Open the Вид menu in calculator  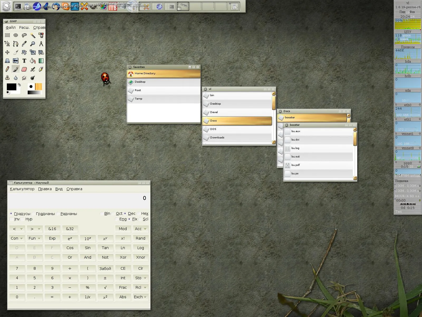(59, 189)
